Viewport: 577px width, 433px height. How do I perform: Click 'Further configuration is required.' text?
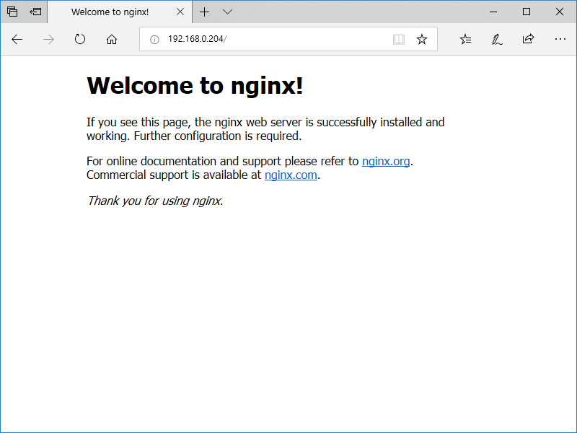(218, 136)
